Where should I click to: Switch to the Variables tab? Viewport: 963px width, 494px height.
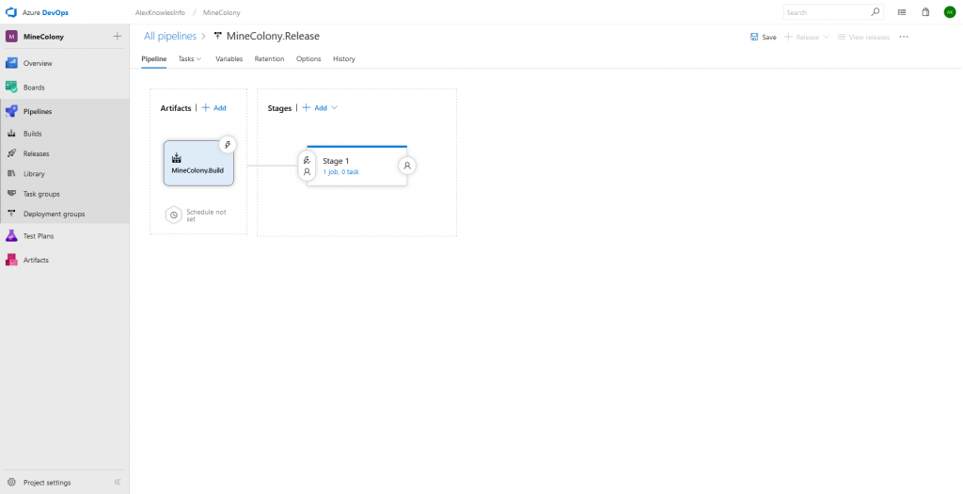[x=229, y=59]
